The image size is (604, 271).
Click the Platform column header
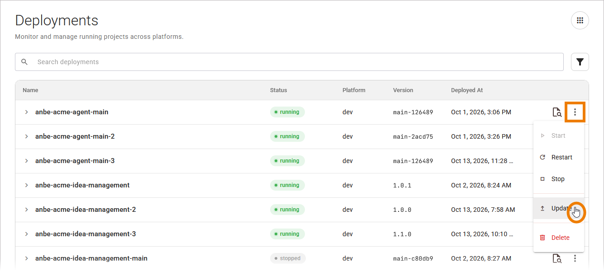[x=354, y=90]
